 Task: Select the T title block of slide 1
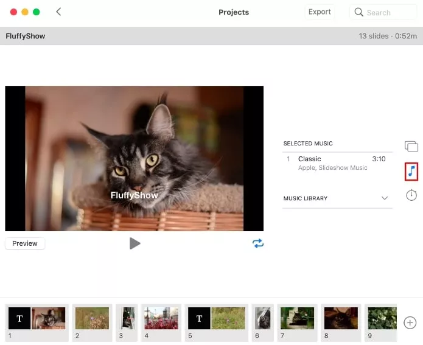[x=19, y=318]
